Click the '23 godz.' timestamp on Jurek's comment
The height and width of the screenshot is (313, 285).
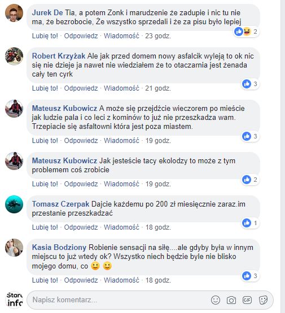pos(158,36)
